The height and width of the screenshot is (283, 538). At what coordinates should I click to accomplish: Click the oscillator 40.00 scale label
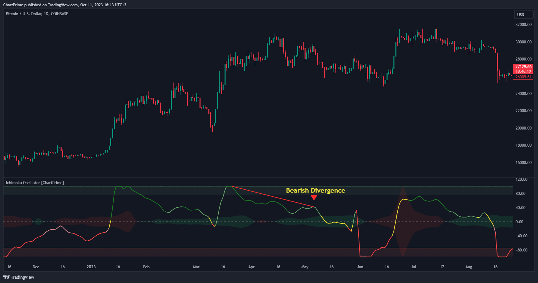(x=521, y=208)
